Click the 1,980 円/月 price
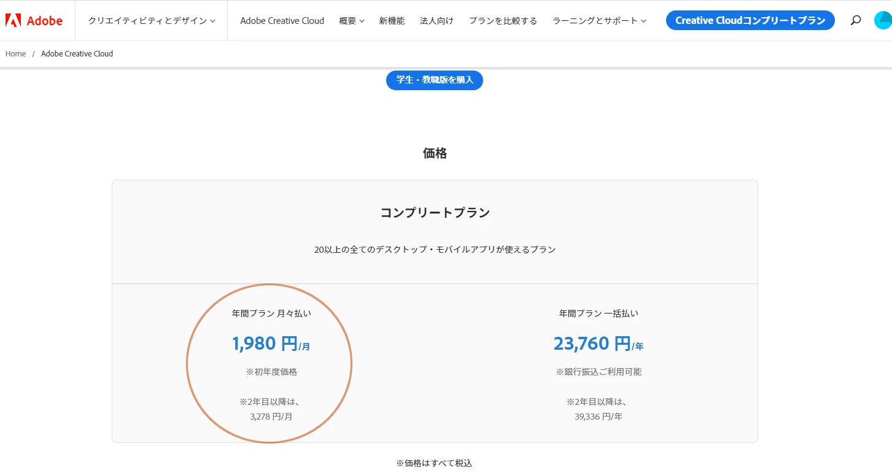892x473 pixels. [x=271, y=344]
